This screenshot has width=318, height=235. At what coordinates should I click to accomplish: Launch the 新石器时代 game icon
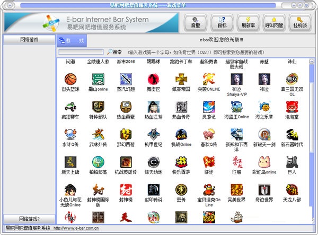(292, 134)
